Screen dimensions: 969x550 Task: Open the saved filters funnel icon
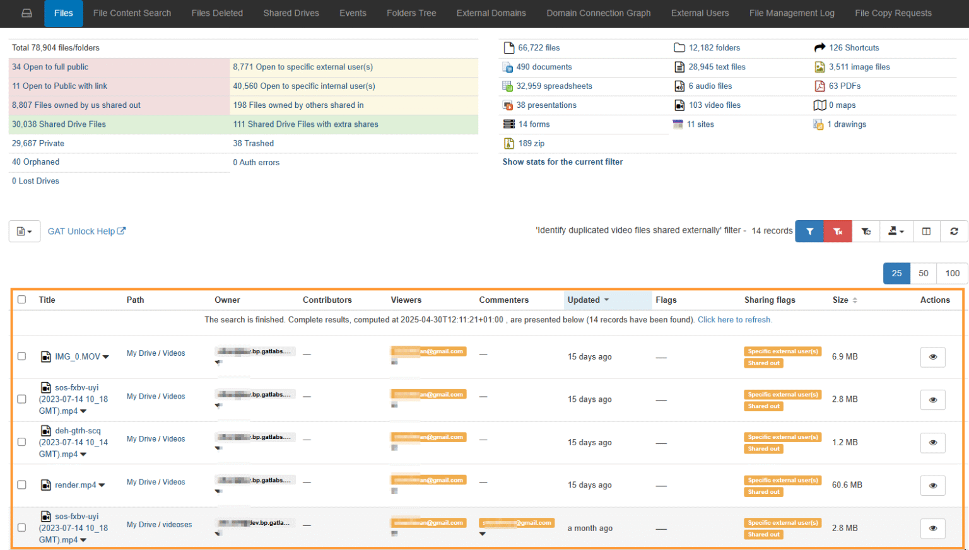click(866, 231)
